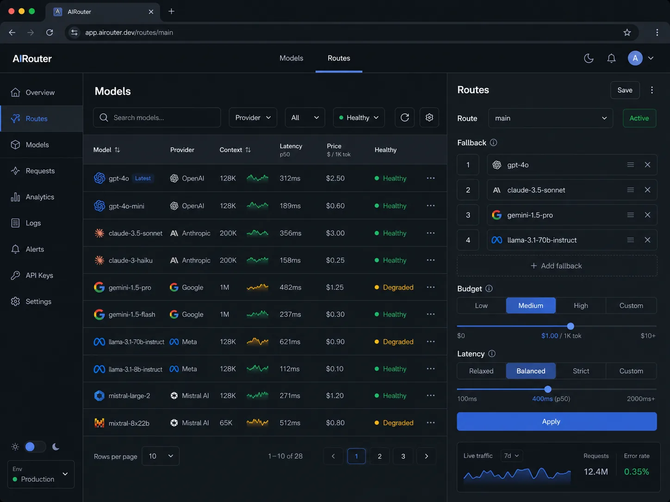Open the Provider filter dropdown

tap(253, 117)
